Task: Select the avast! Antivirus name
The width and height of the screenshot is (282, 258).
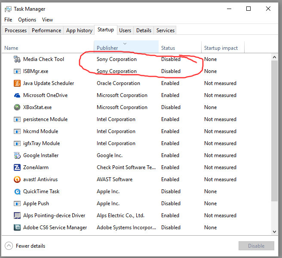Action: coord(40,179)
